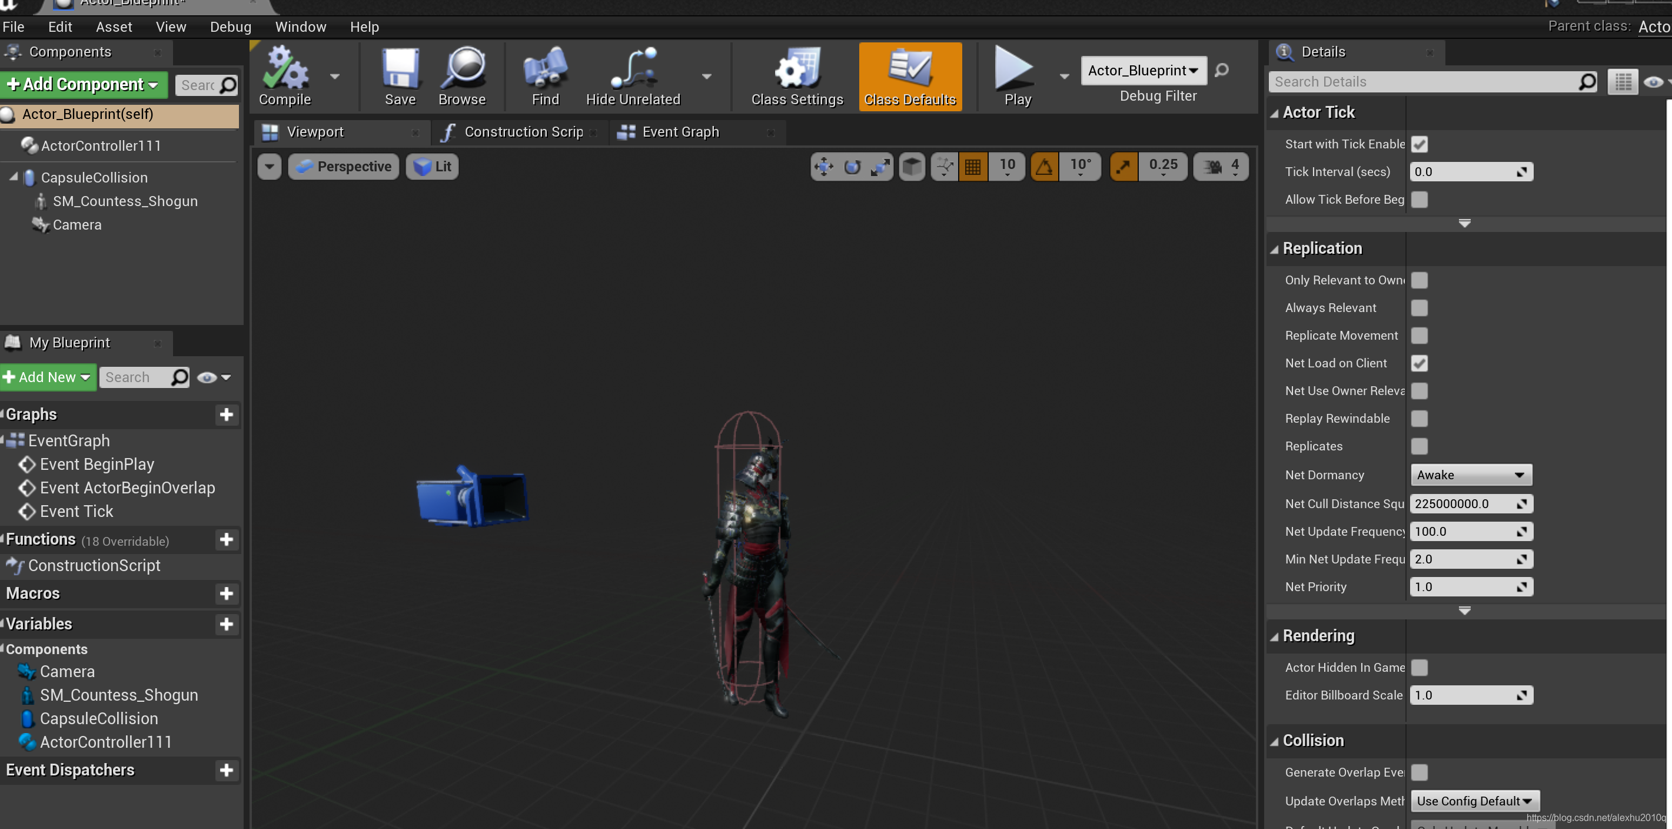Toggle Net Load on Client checkbox

(x=1420, y=363)
